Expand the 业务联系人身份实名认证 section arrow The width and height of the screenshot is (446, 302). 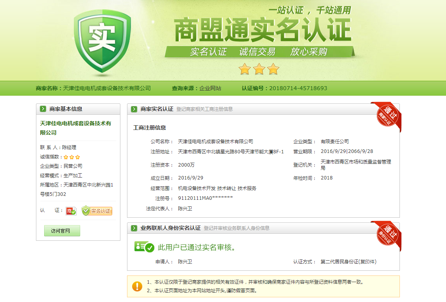click(x=134, y=228)
